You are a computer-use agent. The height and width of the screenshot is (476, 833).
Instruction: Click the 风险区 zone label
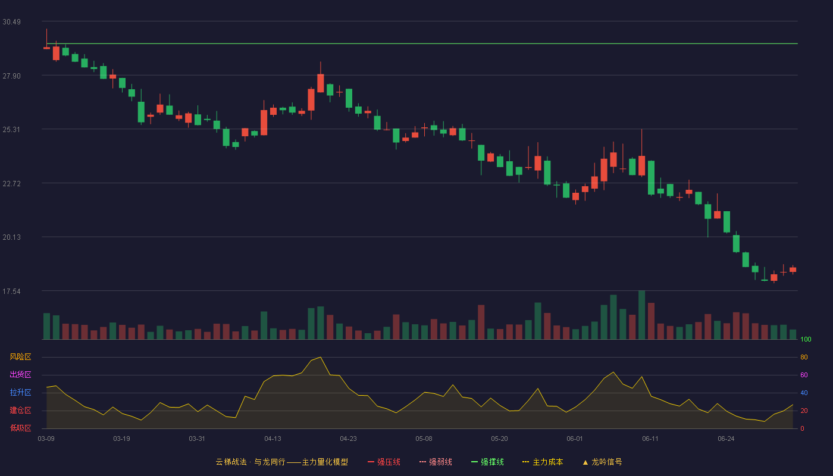click(20, 357)
